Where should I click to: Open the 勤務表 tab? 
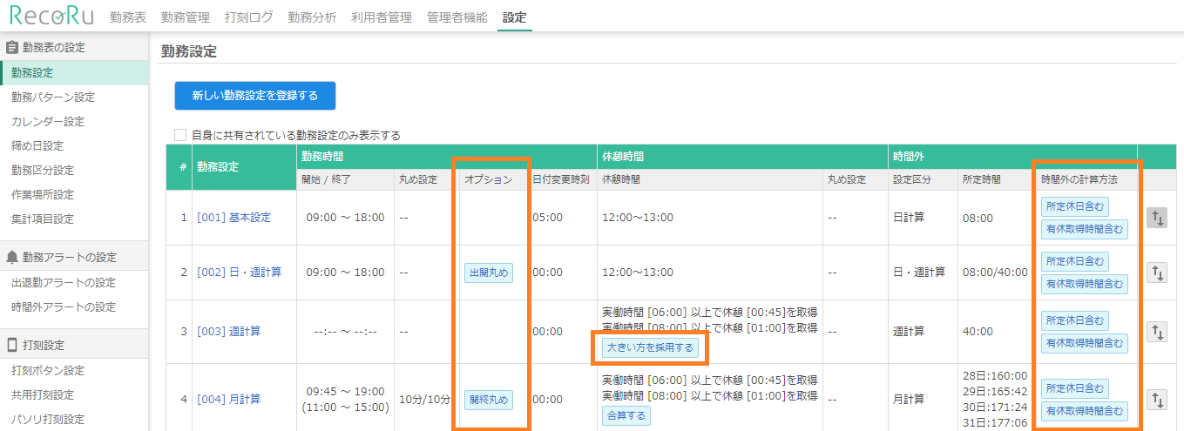(128, 17)
